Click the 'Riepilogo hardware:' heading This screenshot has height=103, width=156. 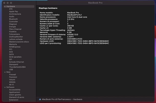(48, 8)
